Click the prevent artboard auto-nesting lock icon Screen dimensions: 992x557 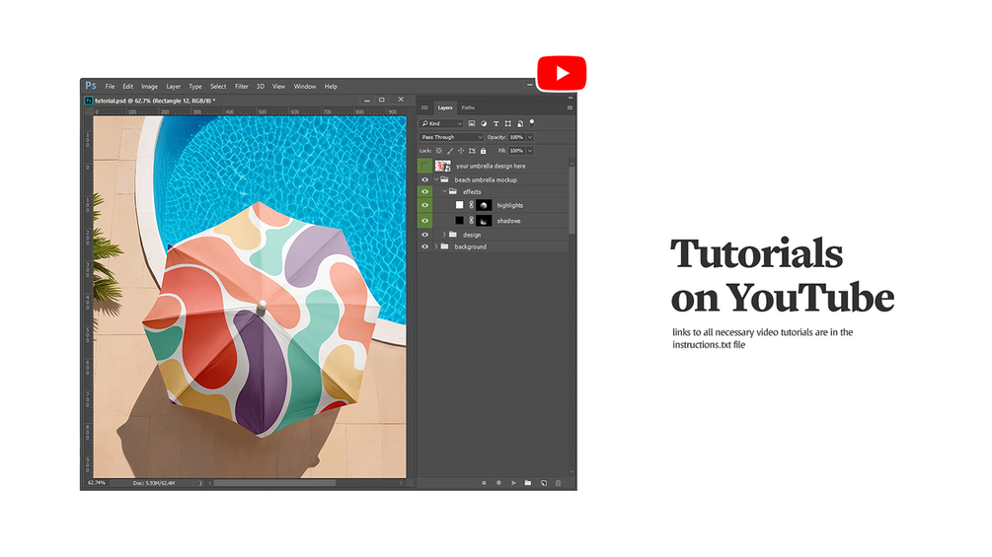point(472,151)
